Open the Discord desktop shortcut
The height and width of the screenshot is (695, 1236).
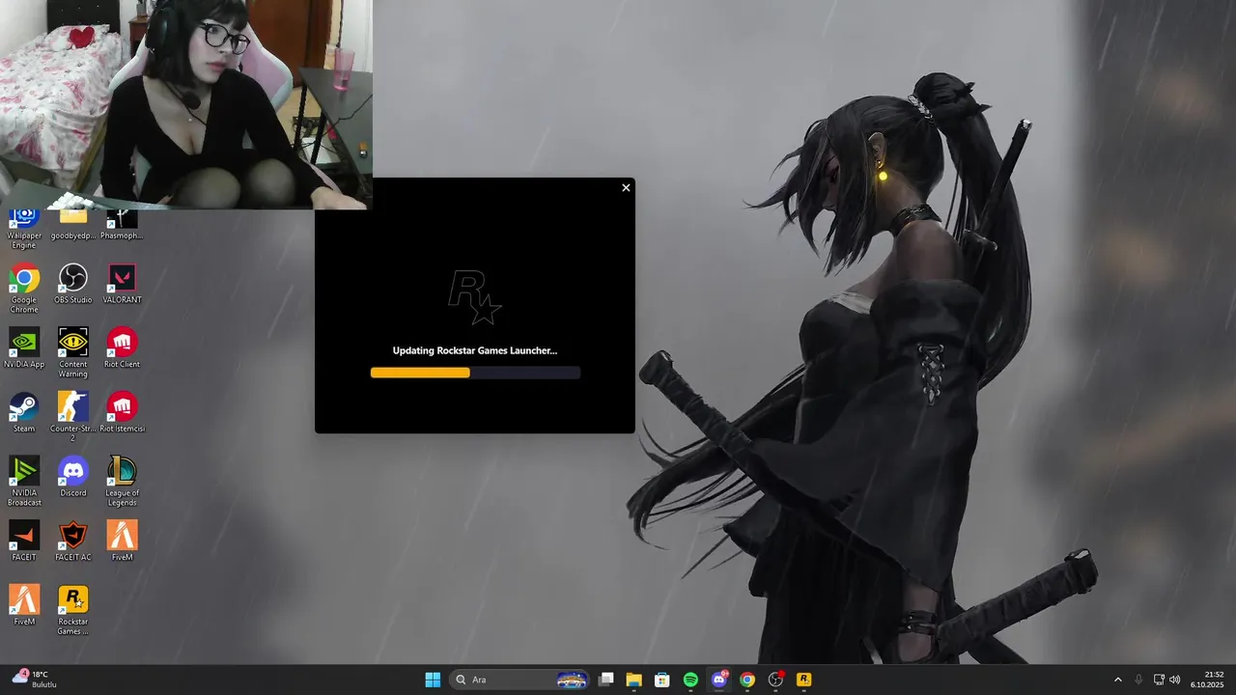73,477
